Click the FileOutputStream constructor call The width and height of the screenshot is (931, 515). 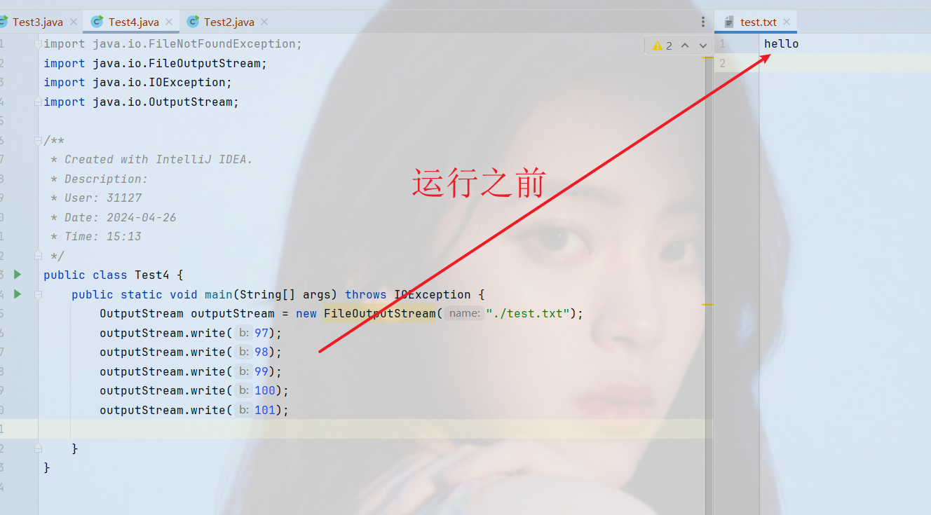(x=379, y=313)
